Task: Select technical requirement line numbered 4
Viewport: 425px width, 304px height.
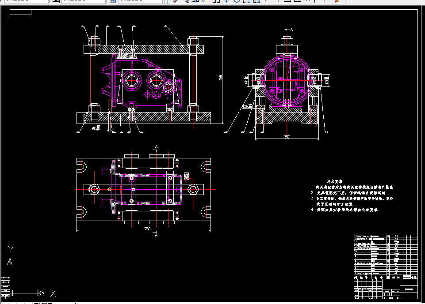Action: [344, 210]
